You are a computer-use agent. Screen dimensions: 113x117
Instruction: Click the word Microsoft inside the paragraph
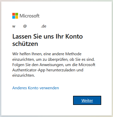(87, 65)
